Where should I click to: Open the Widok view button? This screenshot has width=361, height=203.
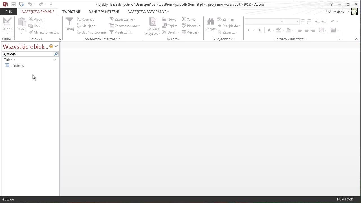[x=7, y=26]
